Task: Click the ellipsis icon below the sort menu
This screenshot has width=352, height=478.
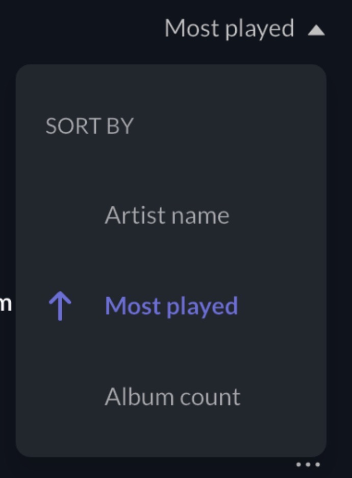Action: tap(308, 465)
